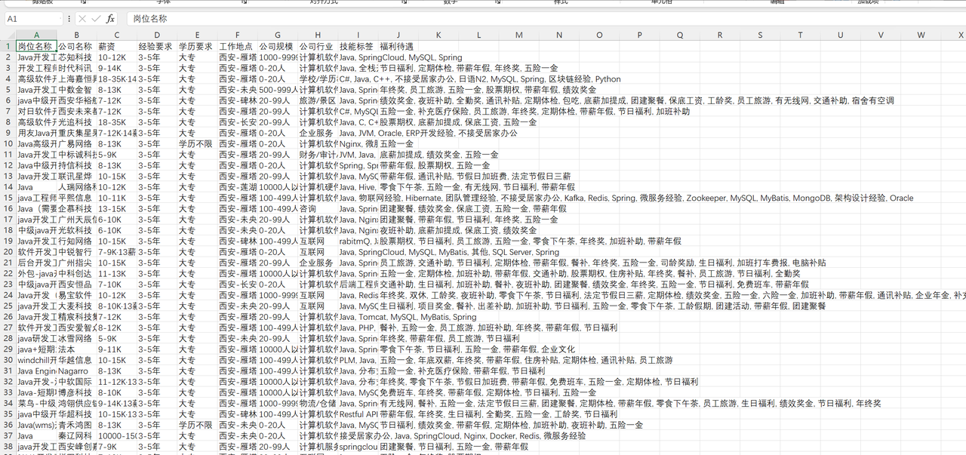
Task: Select column M header
Action: (519, 35)
